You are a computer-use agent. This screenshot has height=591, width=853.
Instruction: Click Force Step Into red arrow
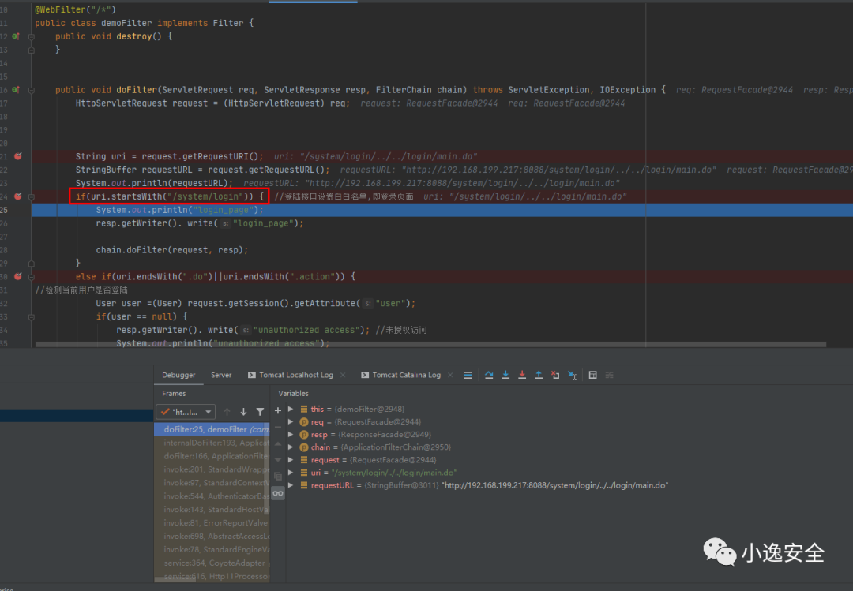coord(522,375)
